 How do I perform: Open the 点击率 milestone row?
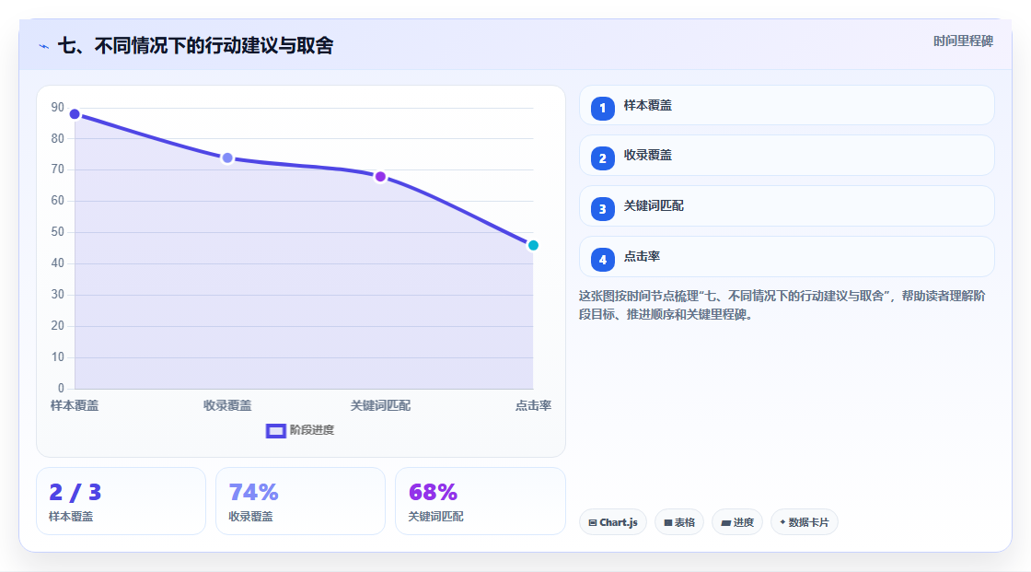[x=786, y=257]
